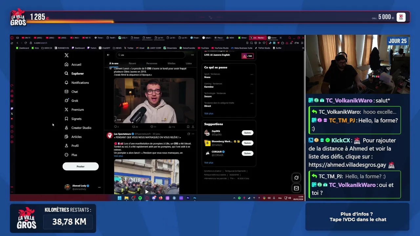Open Explorer in the X sidebar
420x236 pixels.
[x=74, y=73]
